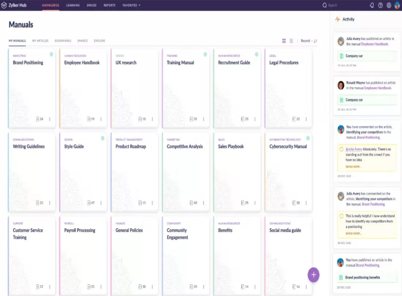Open the LEARNING section from the navigation bar
Image resolution: width=402 pixels, height=296 pixels.
point(73,5)
